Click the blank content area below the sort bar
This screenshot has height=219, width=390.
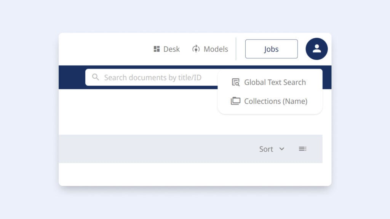[190, 174]
